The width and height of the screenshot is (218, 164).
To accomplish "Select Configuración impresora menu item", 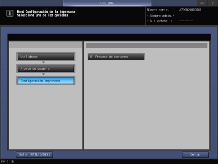I will click(x=46, y=81).
